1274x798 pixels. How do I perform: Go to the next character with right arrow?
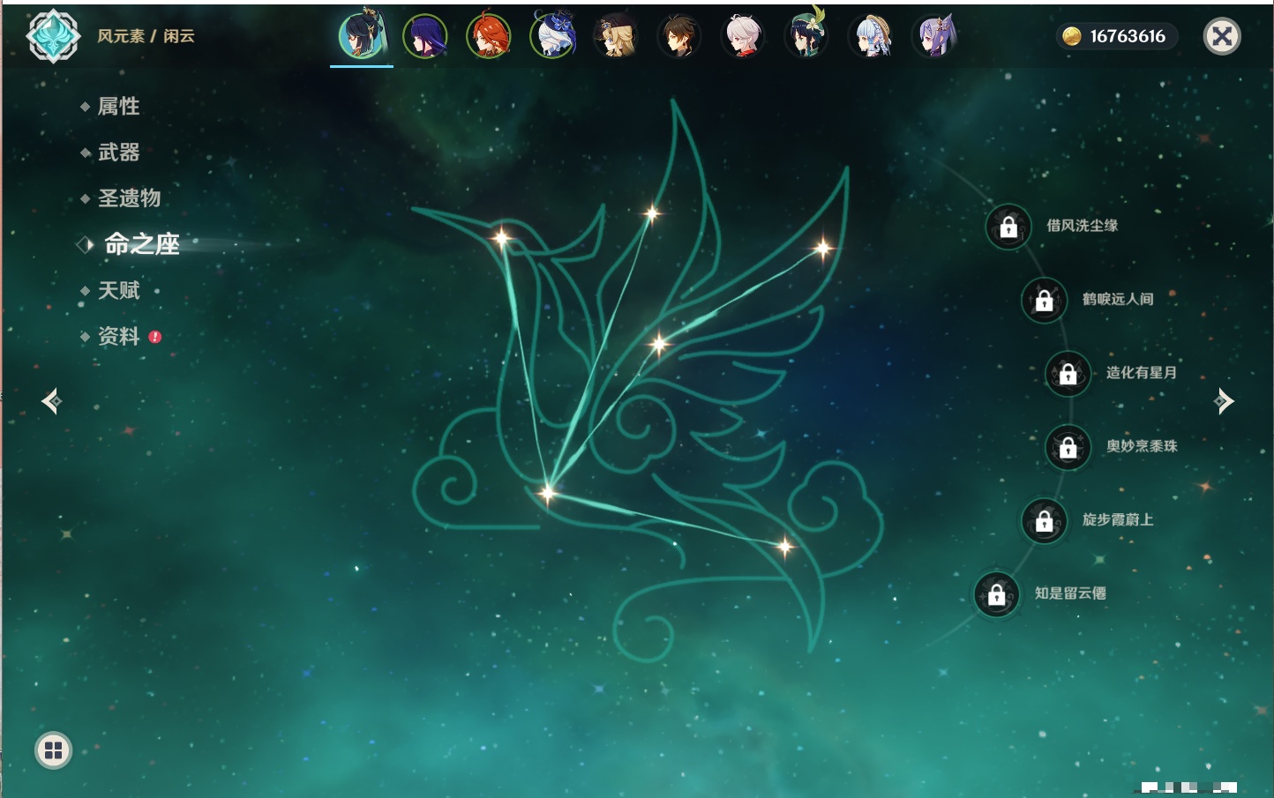pyautogui.click(x=1224, y=401)
